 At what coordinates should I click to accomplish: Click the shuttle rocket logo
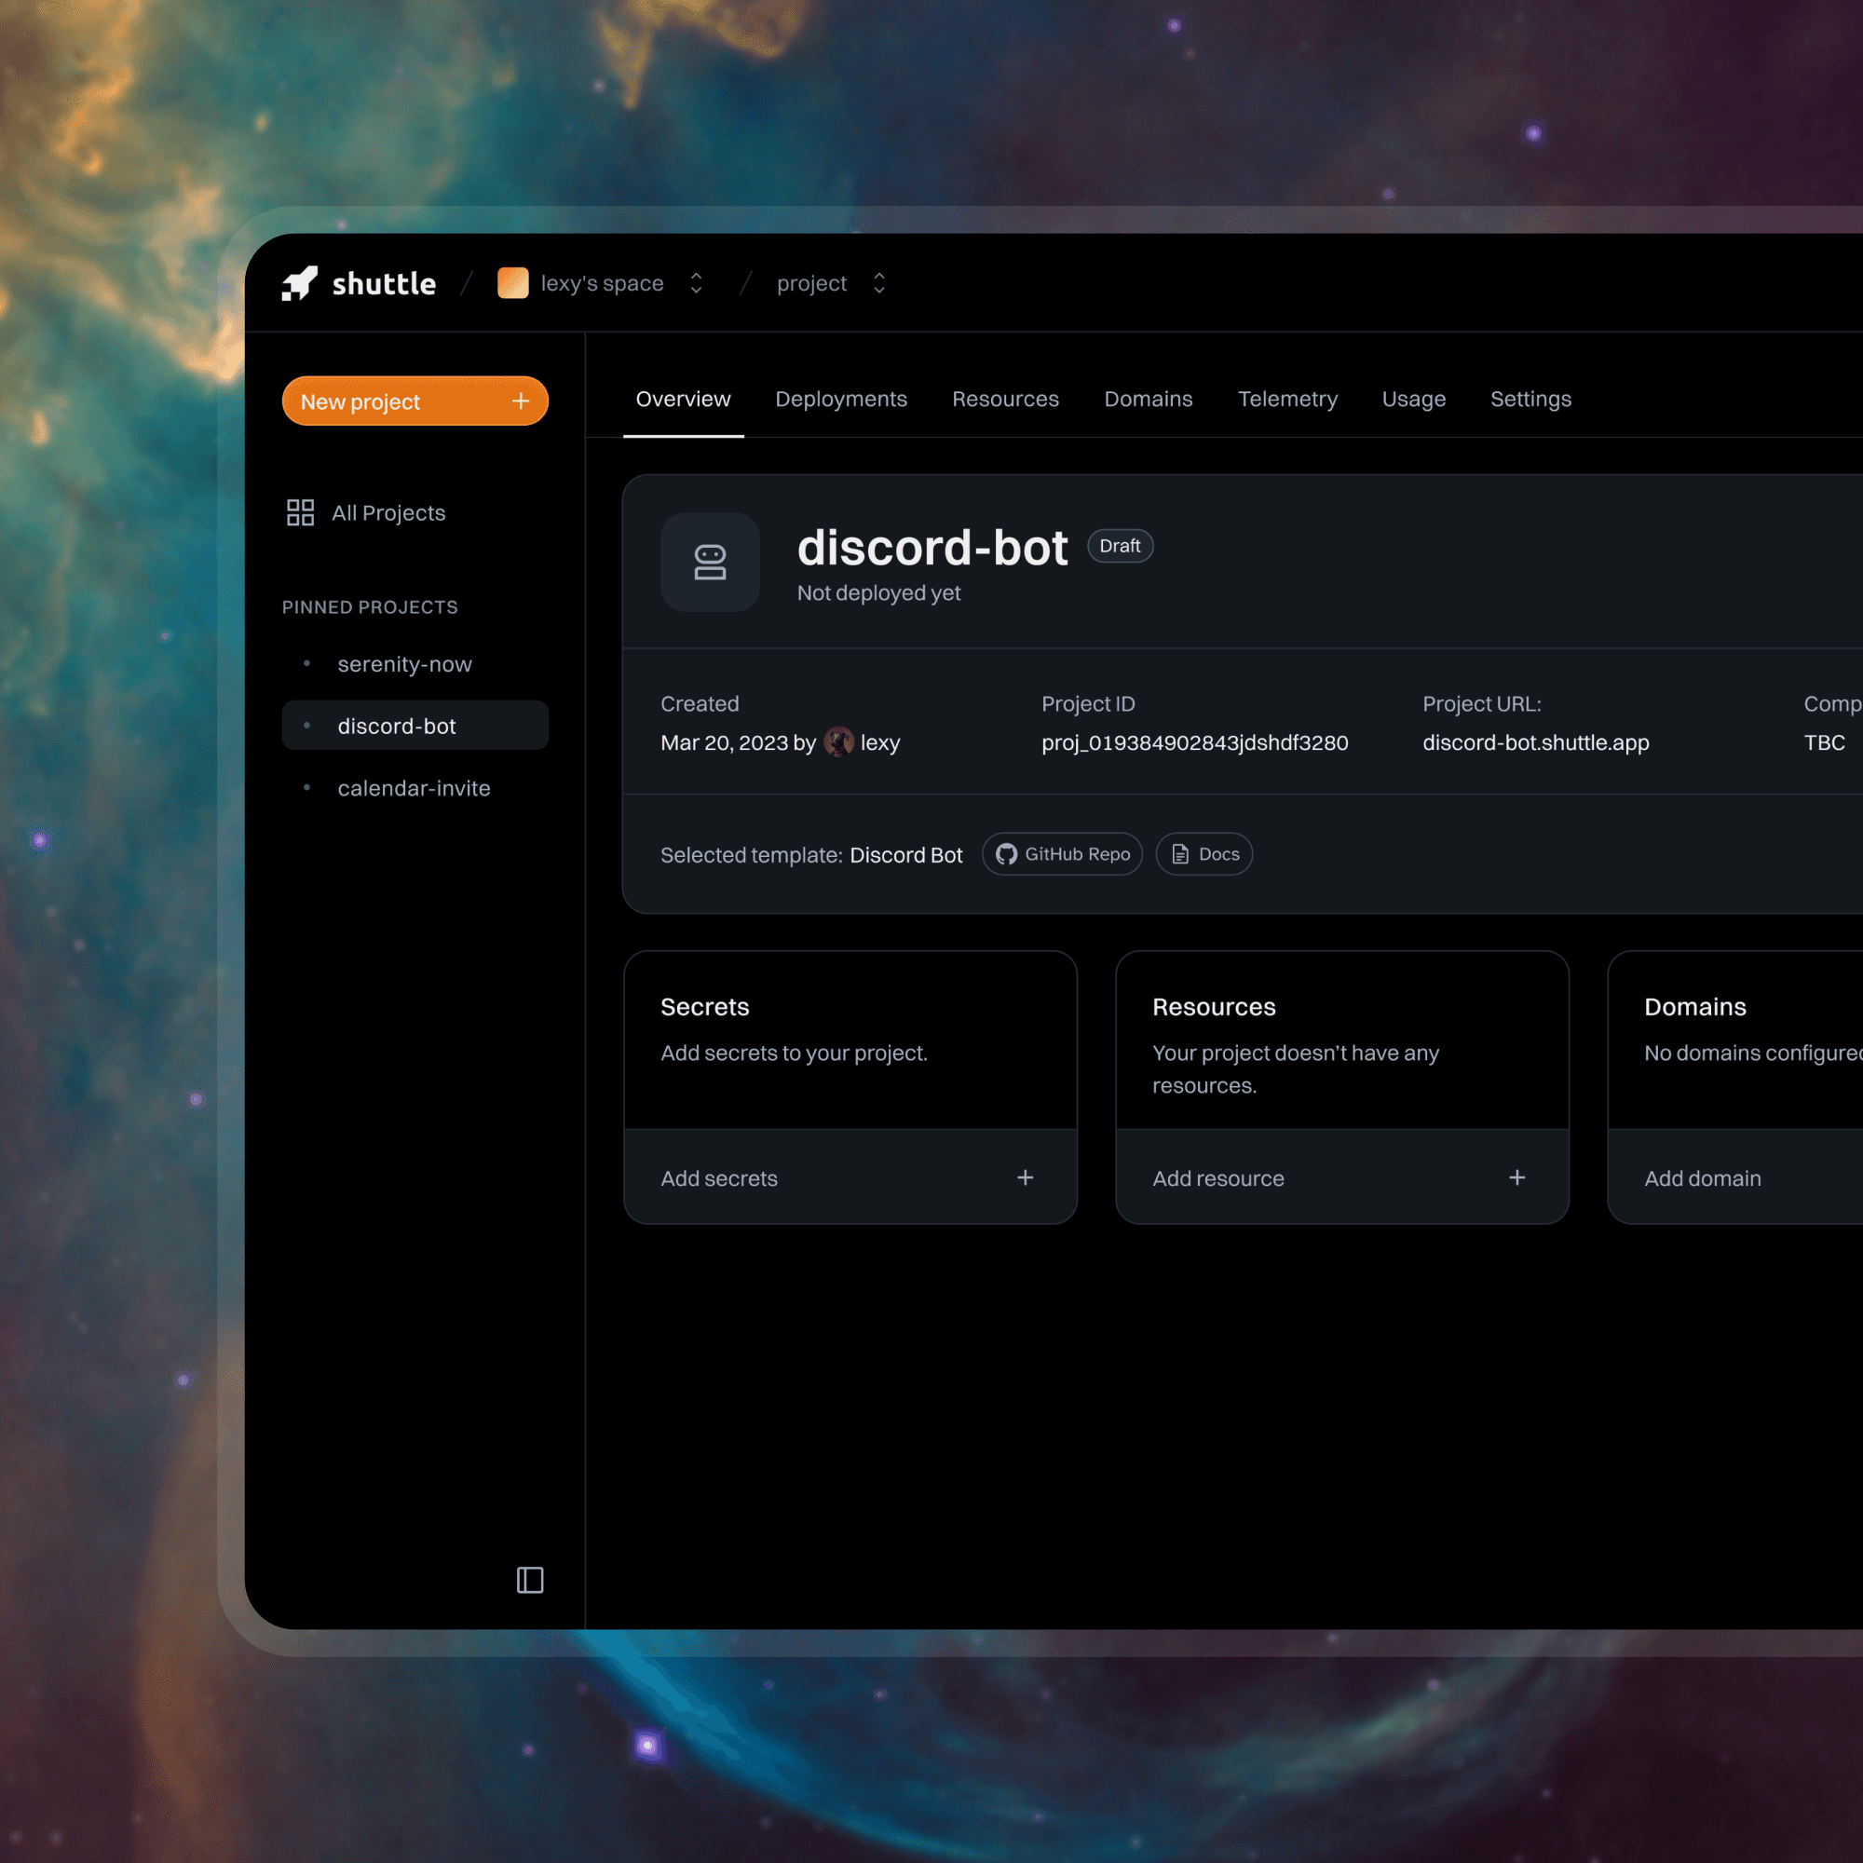tap(299, 283)
